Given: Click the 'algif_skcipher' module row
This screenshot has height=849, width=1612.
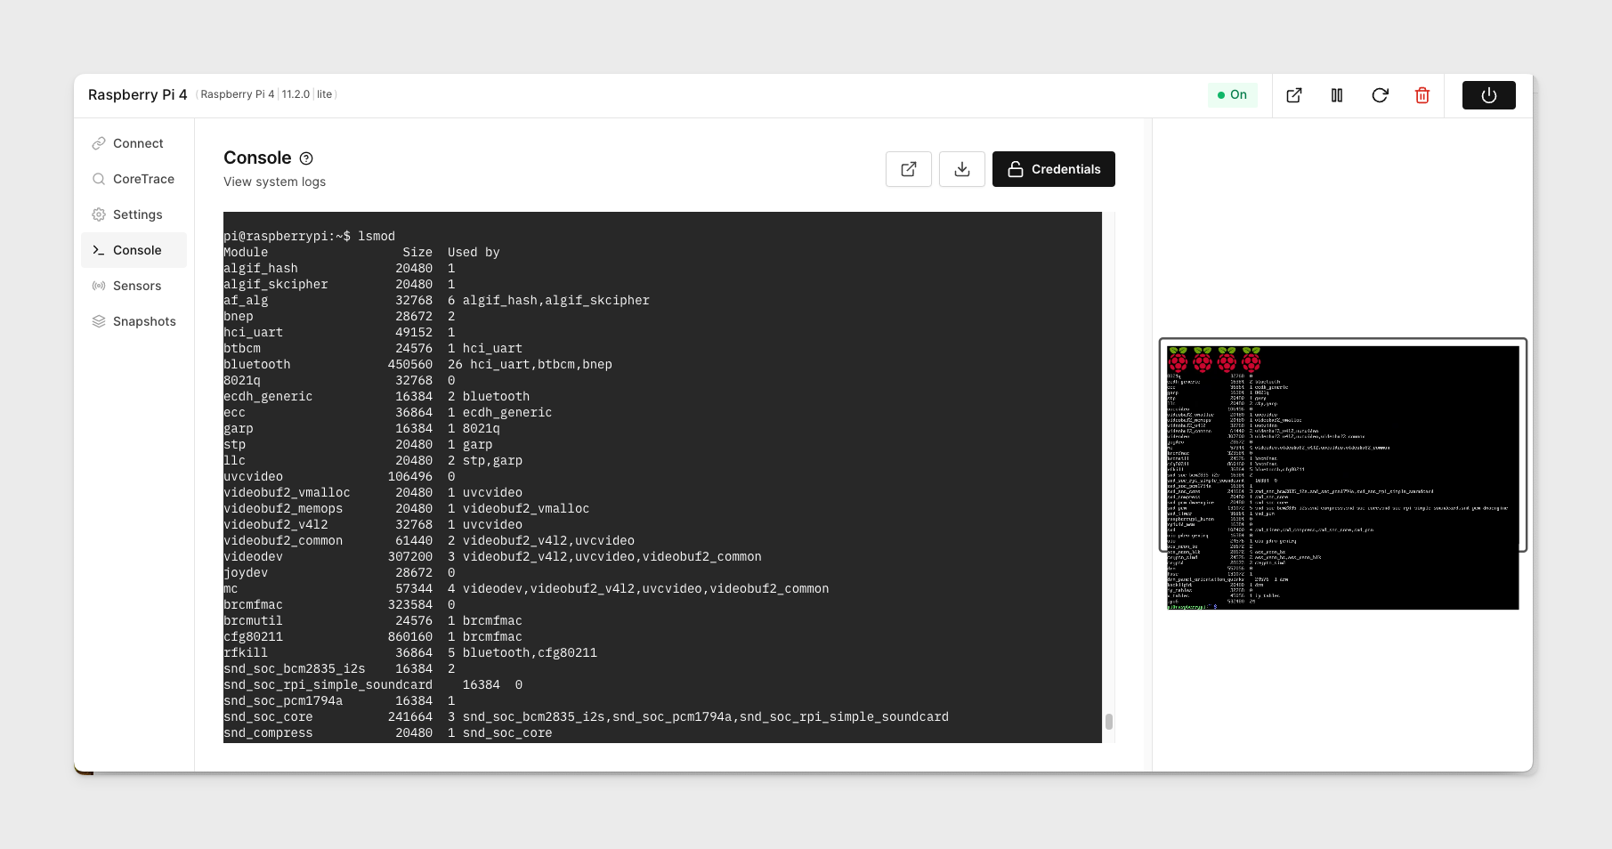Looking at the screenshot, I should (x=339, y=285).
